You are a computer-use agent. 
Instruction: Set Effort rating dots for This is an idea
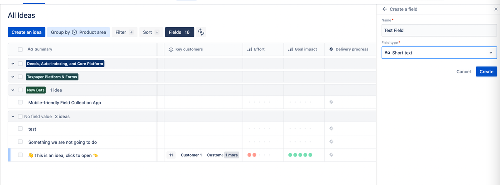tap(259, 155)
